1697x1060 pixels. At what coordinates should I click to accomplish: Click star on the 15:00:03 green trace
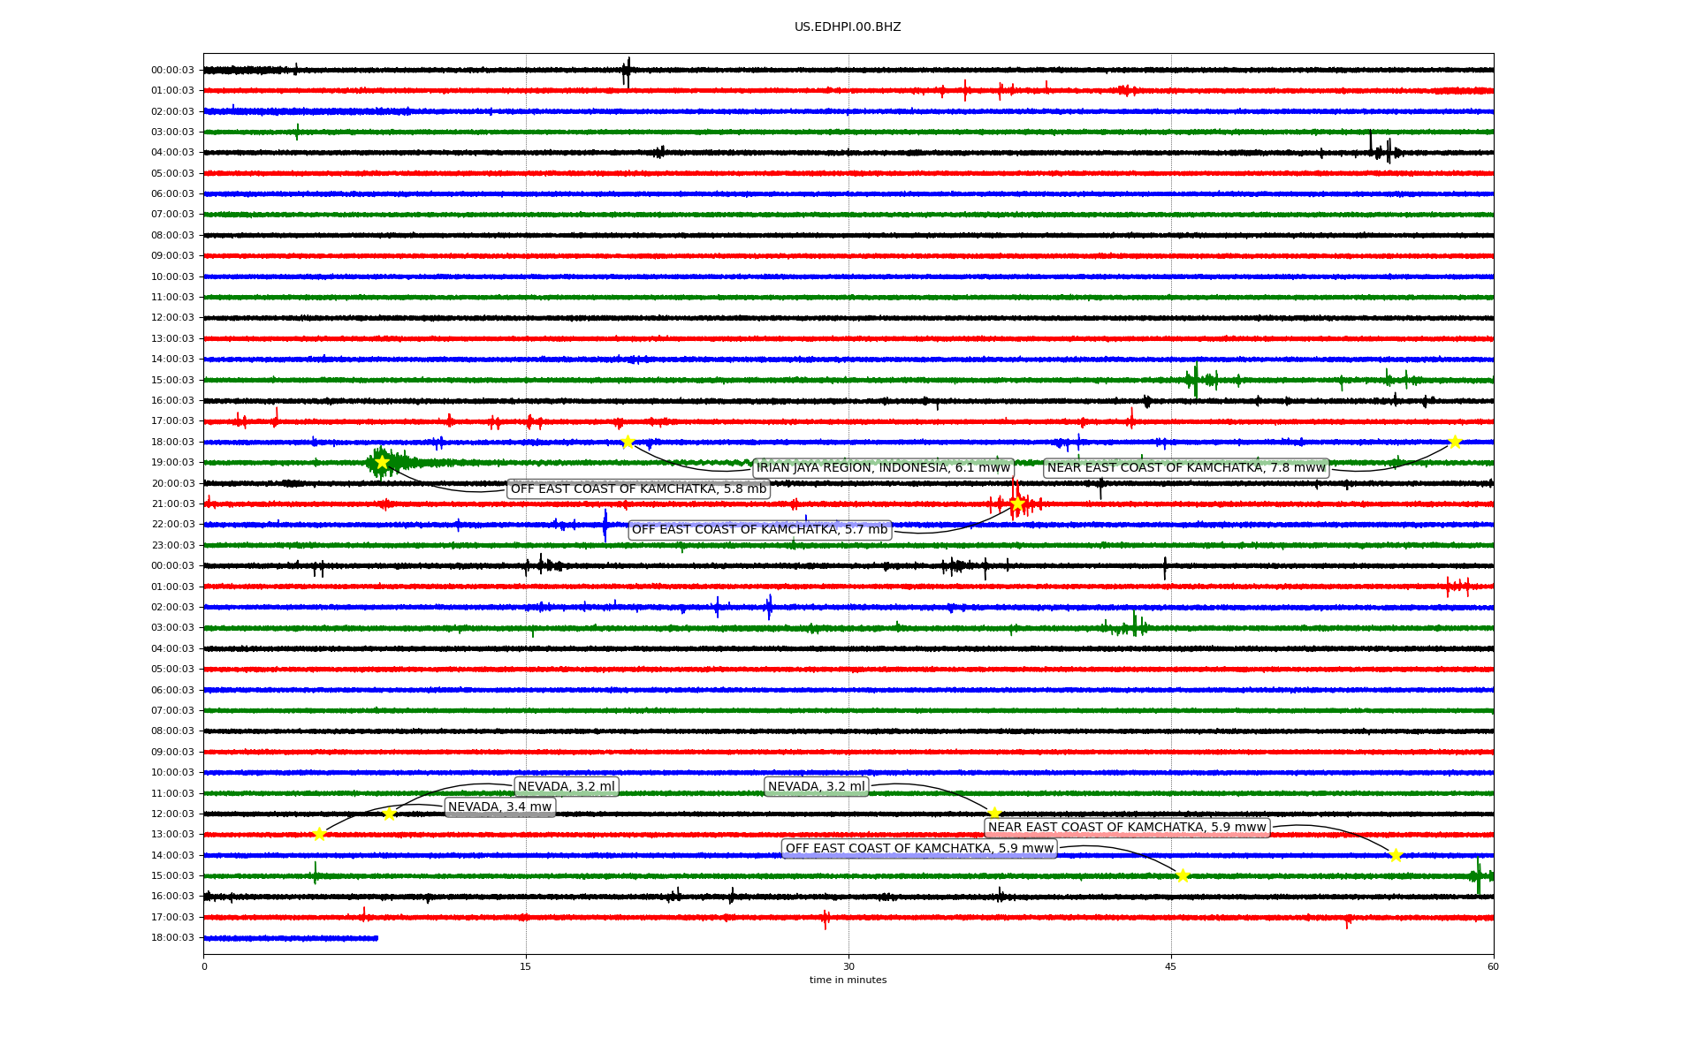pyautogui.click(x=1183, y=875)
